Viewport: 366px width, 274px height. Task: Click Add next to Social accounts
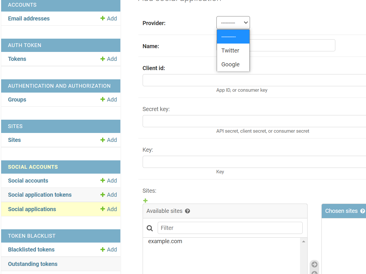point(108,181)
